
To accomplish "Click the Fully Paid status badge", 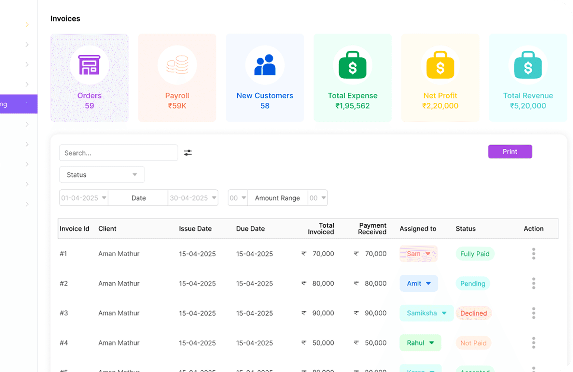I will pyautogui.click(x=474, y=254).
